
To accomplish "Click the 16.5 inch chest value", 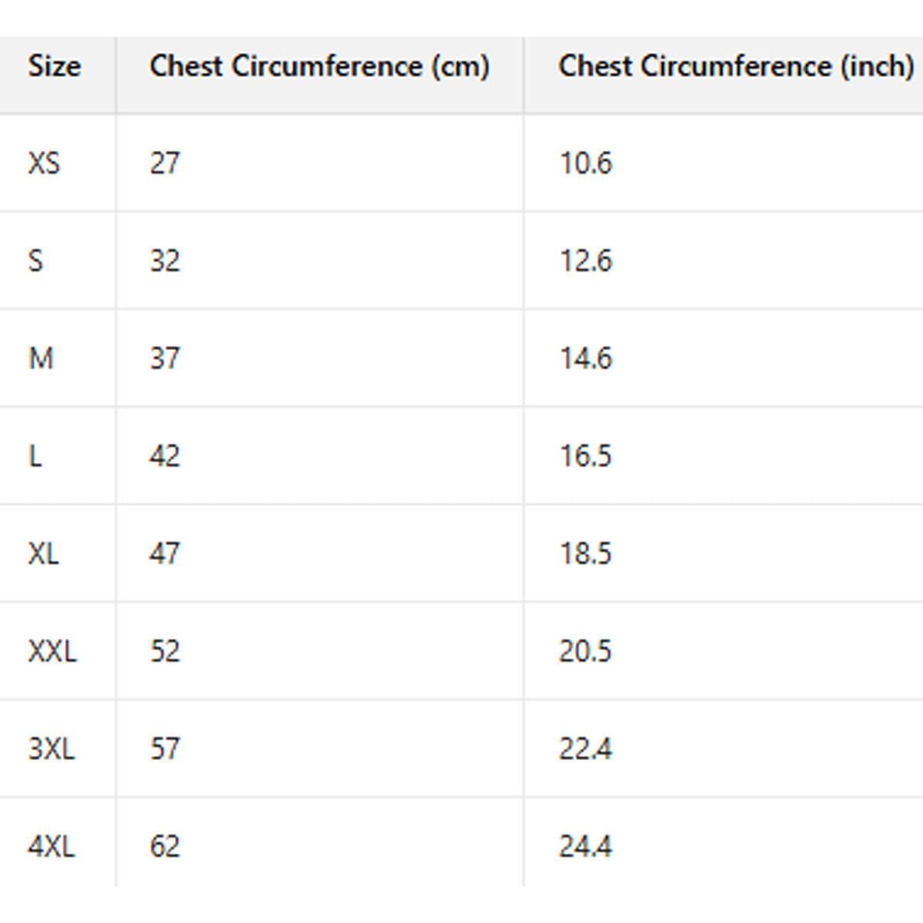I will [x=585, y=456].
